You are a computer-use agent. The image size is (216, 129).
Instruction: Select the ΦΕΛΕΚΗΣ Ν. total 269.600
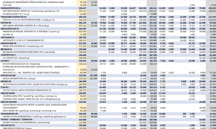coord(83,49)
